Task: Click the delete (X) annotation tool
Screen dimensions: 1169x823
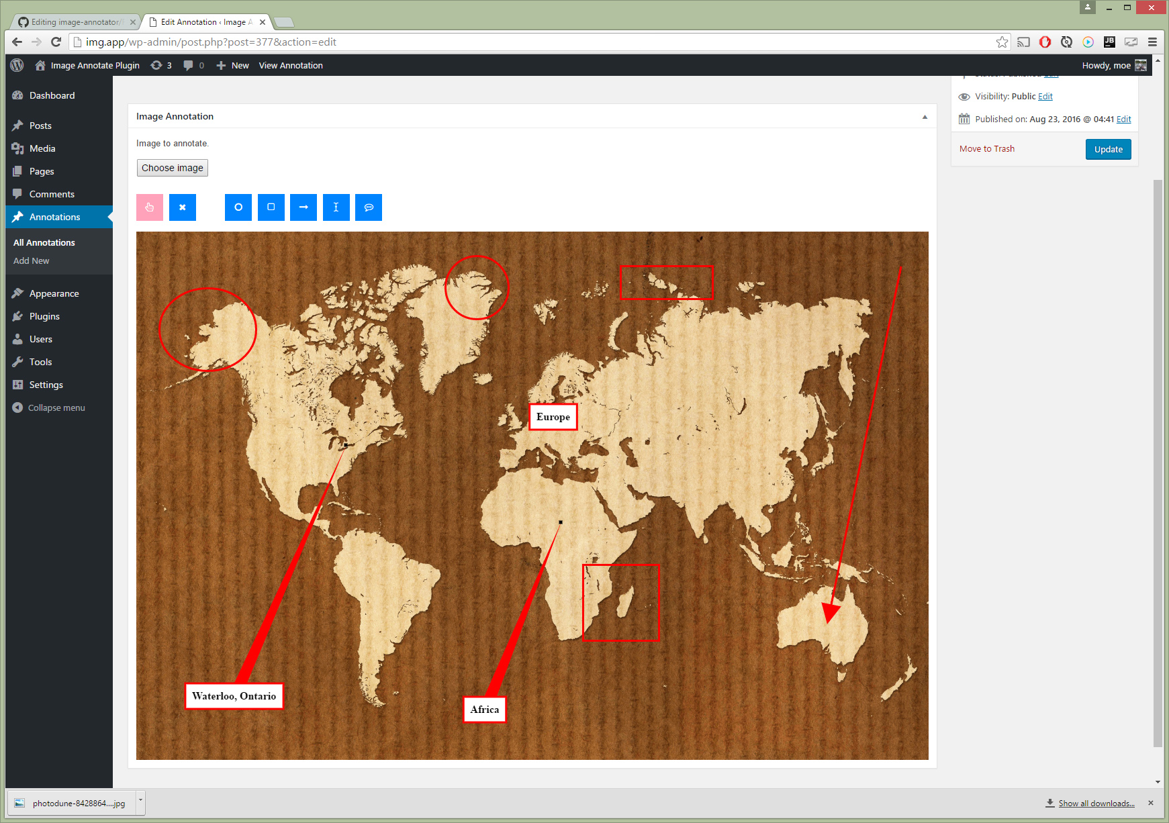Action: pyautogui.click(x=183, y=207)
